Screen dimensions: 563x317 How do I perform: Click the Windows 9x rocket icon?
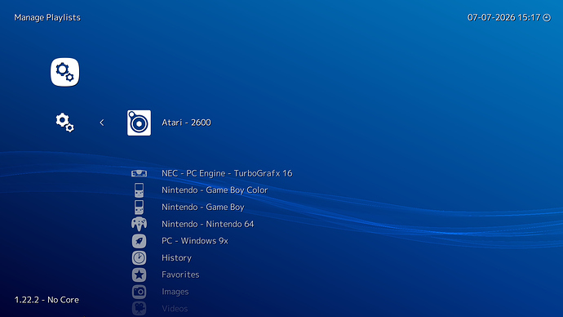coord(139,241)
